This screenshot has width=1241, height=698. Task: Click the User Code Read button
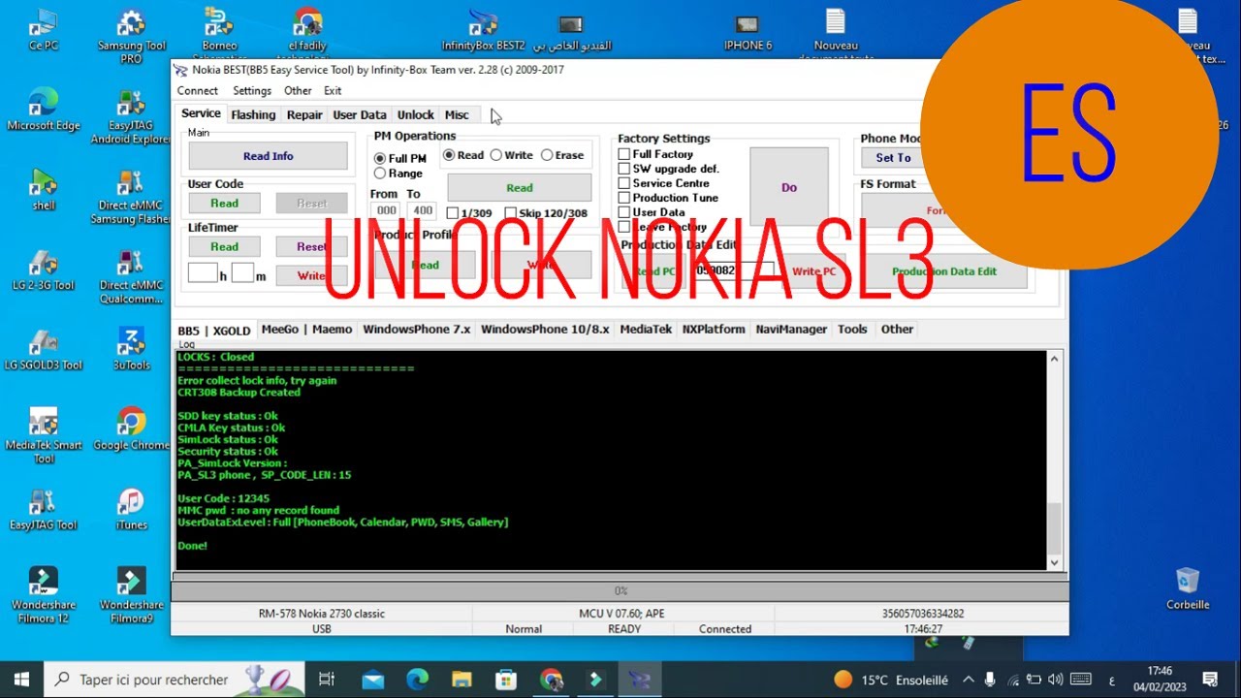click(x=224, y=204)
